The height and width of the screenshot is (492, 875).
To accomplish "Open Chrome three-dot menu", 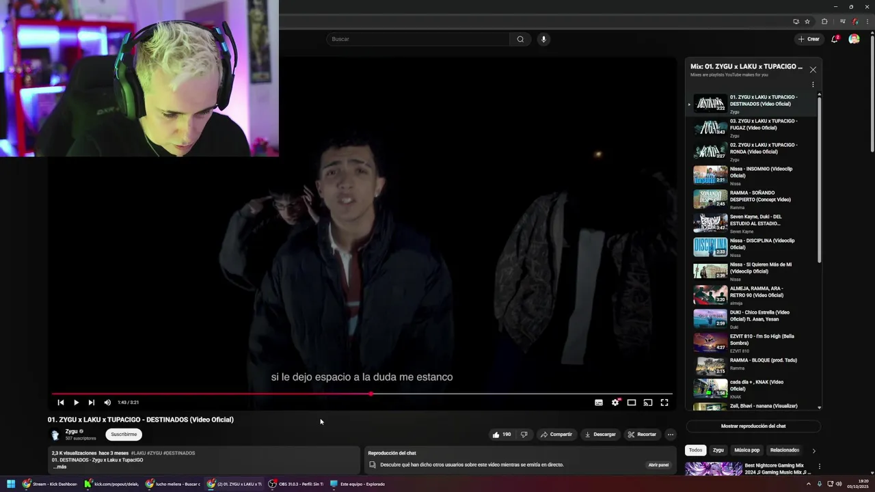I will 867,21.
